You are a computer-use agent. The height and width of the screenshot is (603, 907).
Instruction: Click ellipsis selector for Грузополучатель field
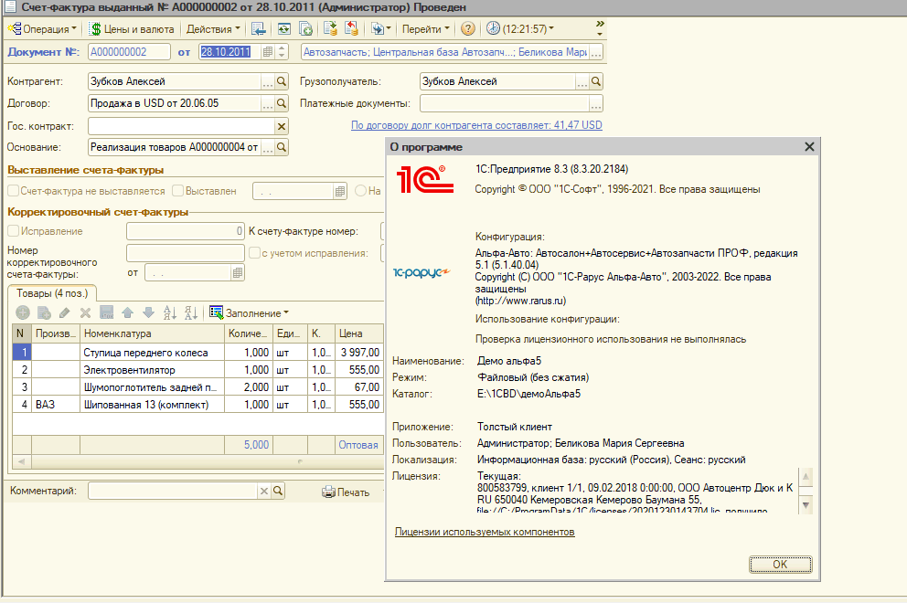tap(582, 82)
